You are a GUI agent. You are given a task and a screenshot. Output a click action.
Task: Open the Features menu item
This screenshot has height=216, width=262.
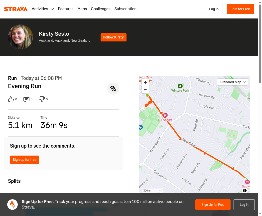pos(66,9)
